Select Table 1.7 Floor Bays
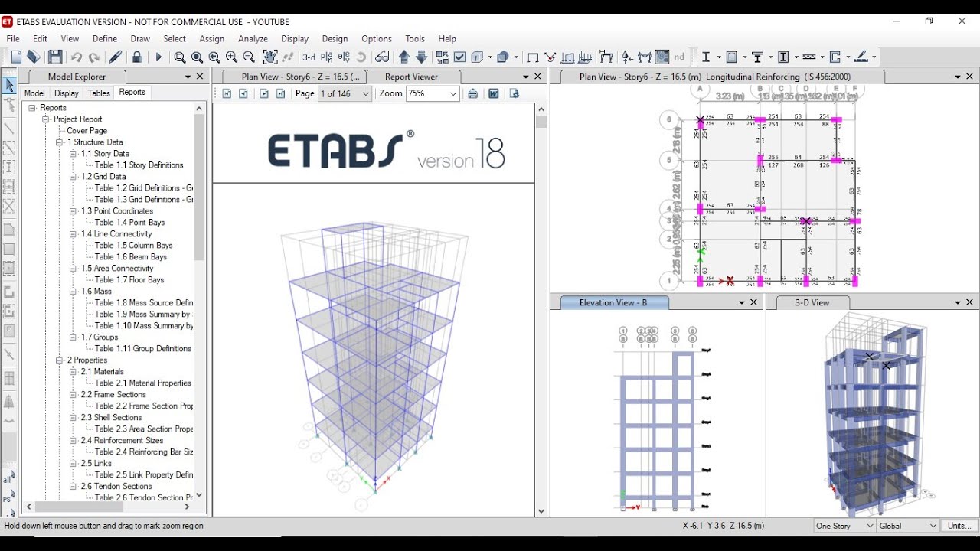Screen dimensions: 980x551 point(129,280)
